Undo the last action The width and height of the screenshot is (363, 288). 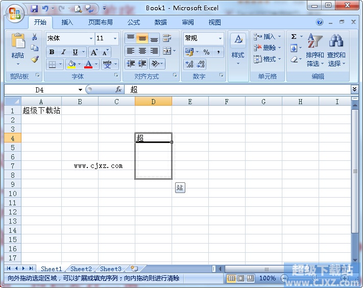point(45,9)
